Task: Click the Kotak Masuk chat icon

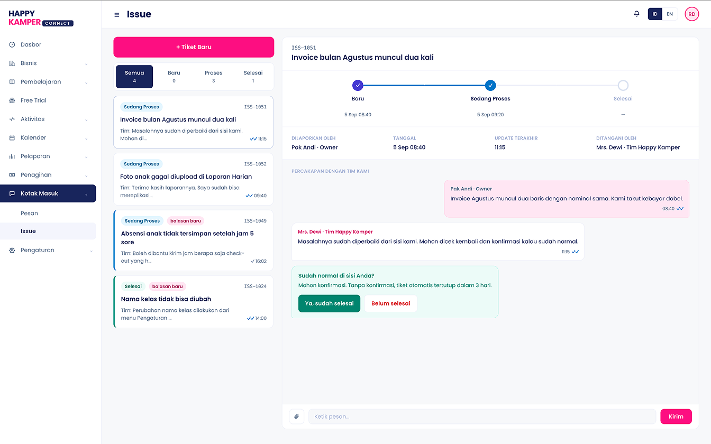Action: [12, 193]
